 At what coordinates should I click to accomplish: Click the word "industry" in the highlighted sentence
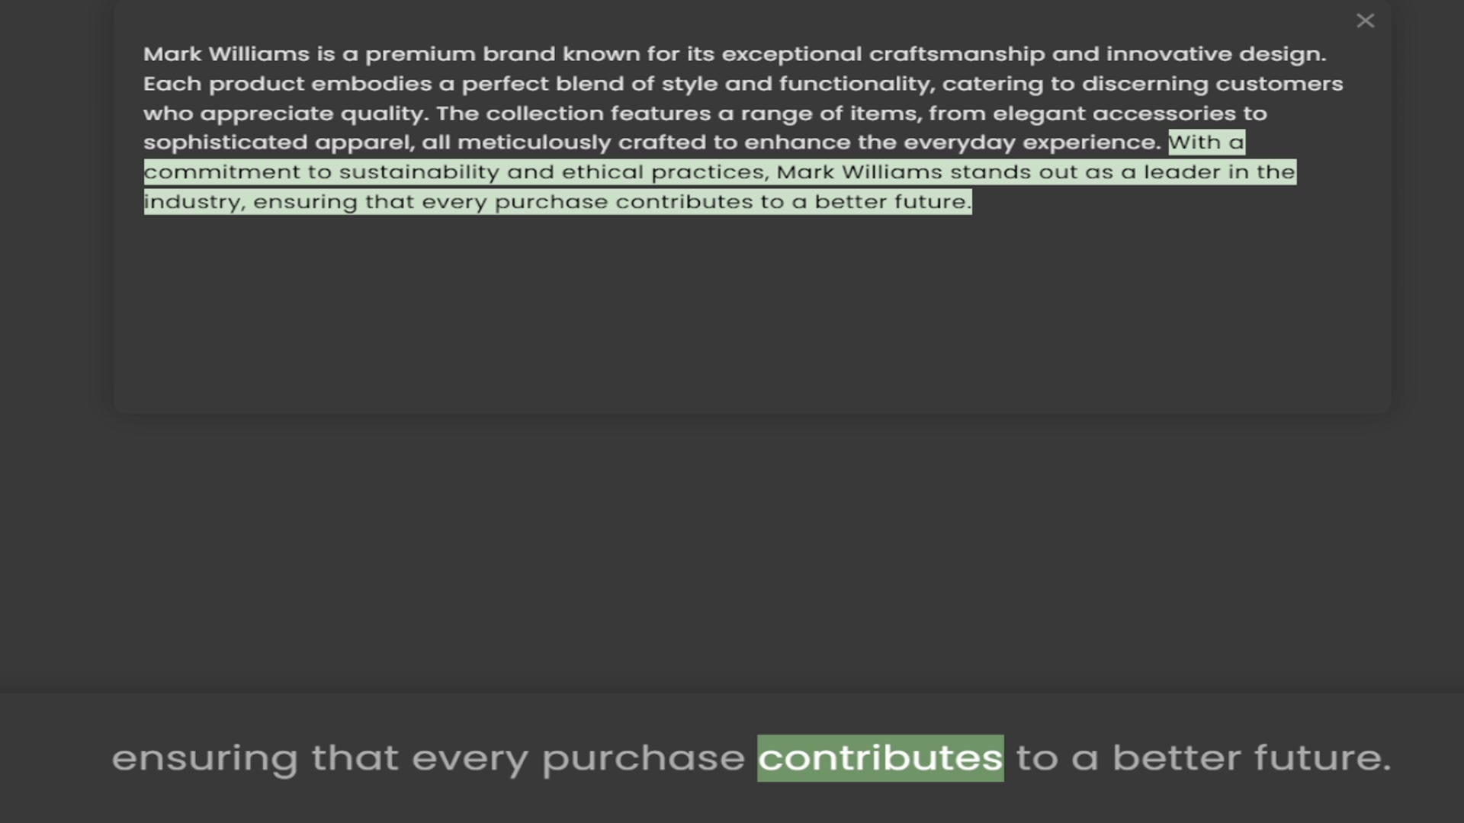(192, 202)
